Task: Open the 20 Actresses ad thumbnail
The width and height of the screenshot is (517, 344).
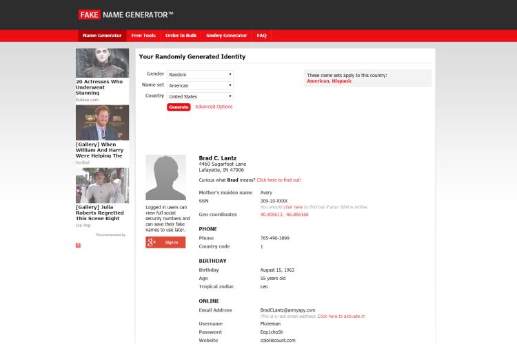Action: tap(102, 63)
